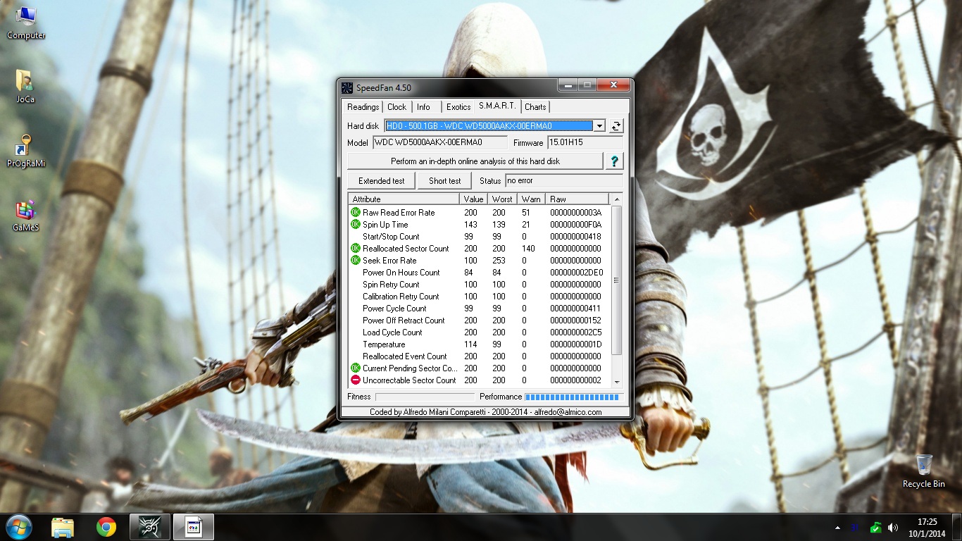Click the scroll up arrow of the attribute list
Image resolution: width=962 pixels, height=541 pixels.
(617, 199)
